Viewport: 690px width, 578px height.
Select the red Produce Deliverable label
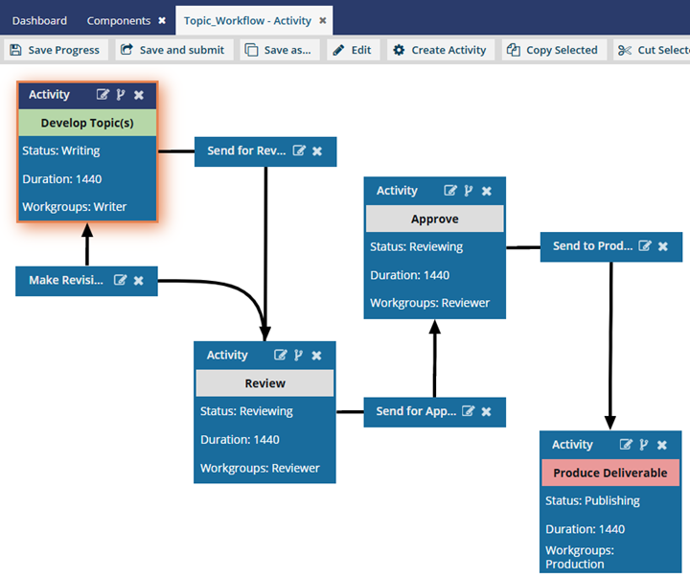pos(610,473)
